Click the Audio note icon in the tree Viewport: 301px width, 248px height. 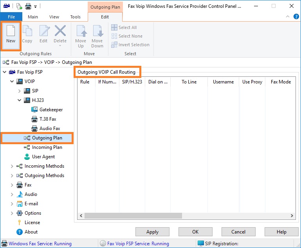(20, 194)
